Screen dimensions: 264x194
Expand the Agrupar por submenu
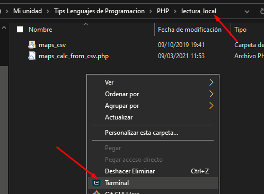tap(153, 106)
